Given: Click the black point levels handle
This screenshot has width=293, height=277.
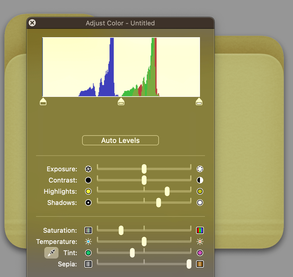Looking at the screenshot, I should coord(43,101).
